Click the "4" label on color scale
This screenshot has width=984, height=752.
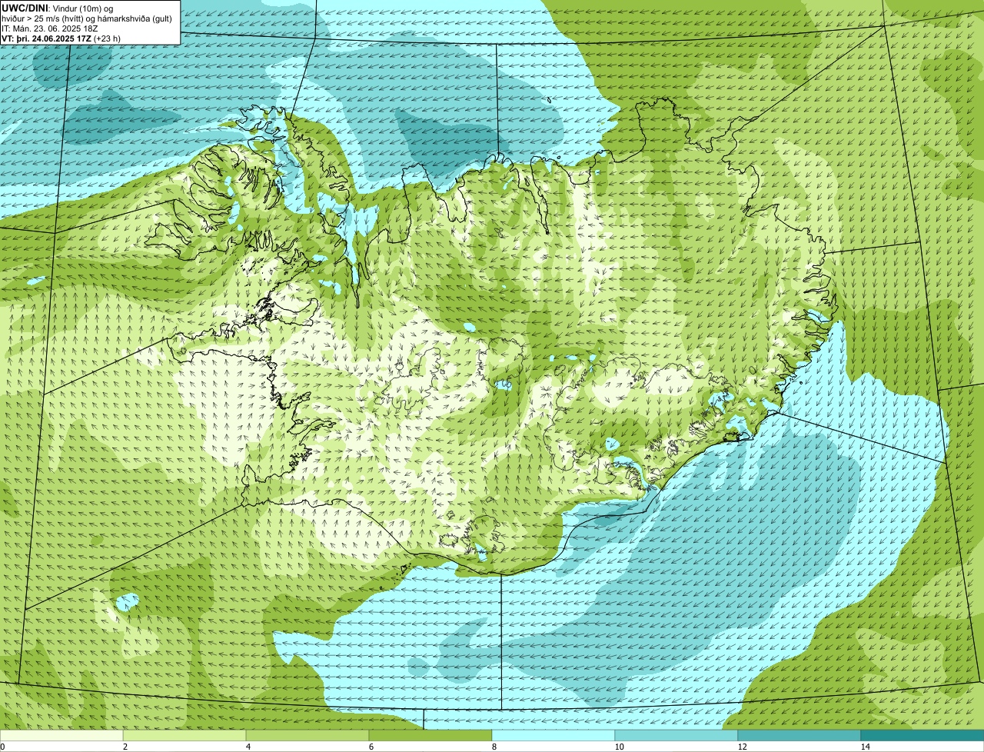(x=248, y=747)
